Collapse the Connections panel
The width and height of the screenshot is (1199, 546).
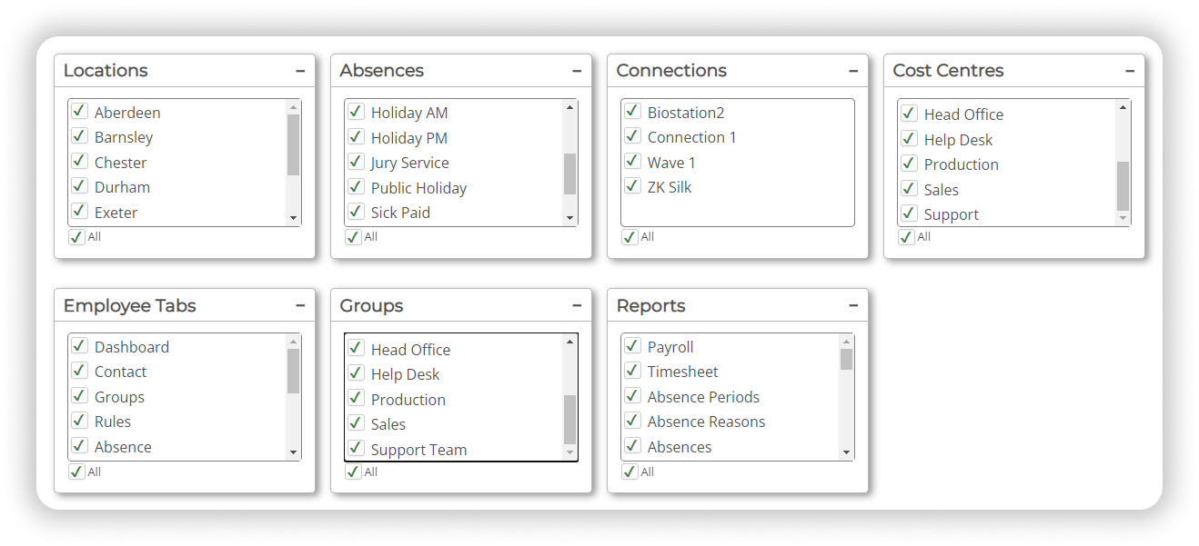pos(853,70)
